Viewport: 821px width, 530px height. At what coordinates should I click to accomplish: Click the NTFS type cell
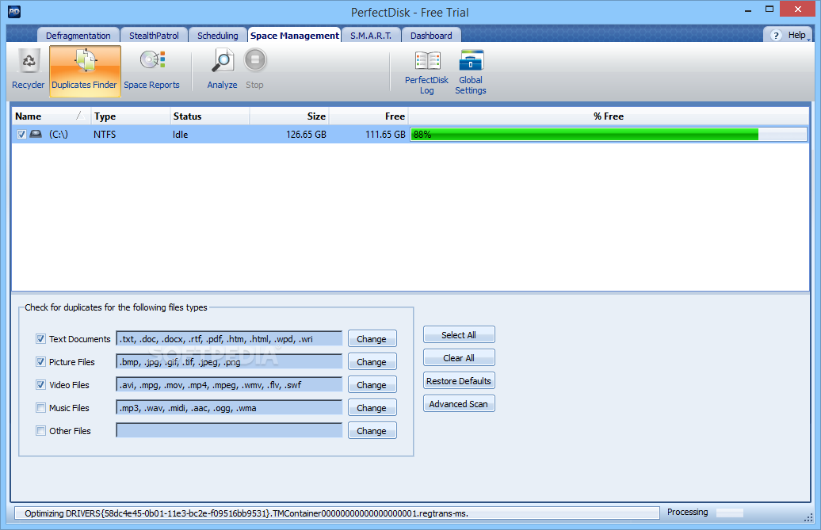105,135
